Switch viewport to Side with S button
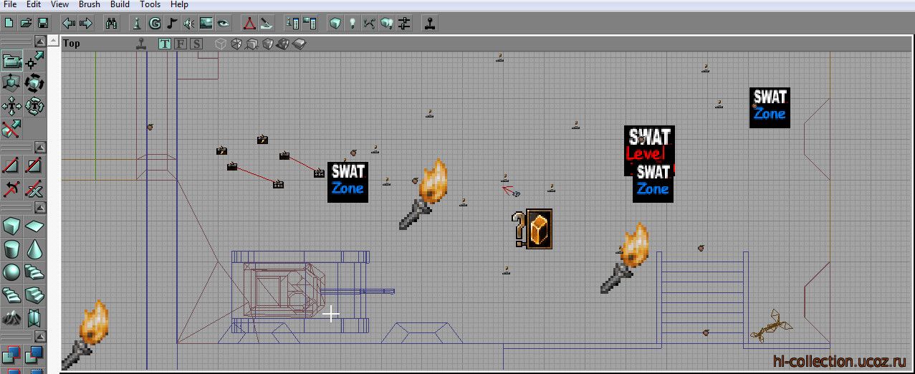Image resolution: width=915 pixels, height=374 pixels. click(x=196, y=44)
